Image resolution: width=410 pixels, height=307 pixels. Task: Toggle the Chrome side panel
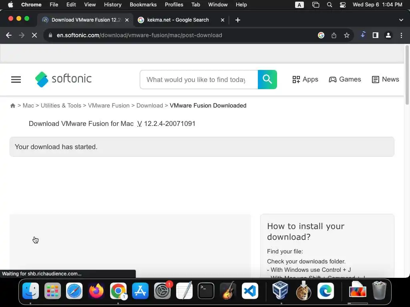coord(376,35)
